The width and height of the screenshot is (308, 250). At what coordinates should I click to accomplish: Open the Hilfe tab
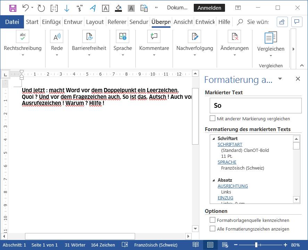tap(224, 22)
